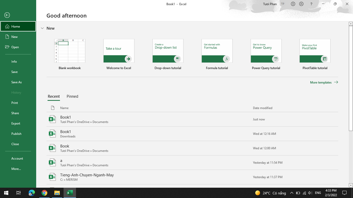The width and height of the screenshot is (353, 198).
Task: Open Share options
Action: coord(18,113)
